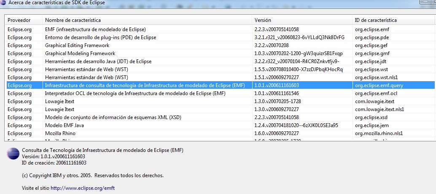
Task: Click the com.lowagie.itext ID cell
Action: pos(374,101)
